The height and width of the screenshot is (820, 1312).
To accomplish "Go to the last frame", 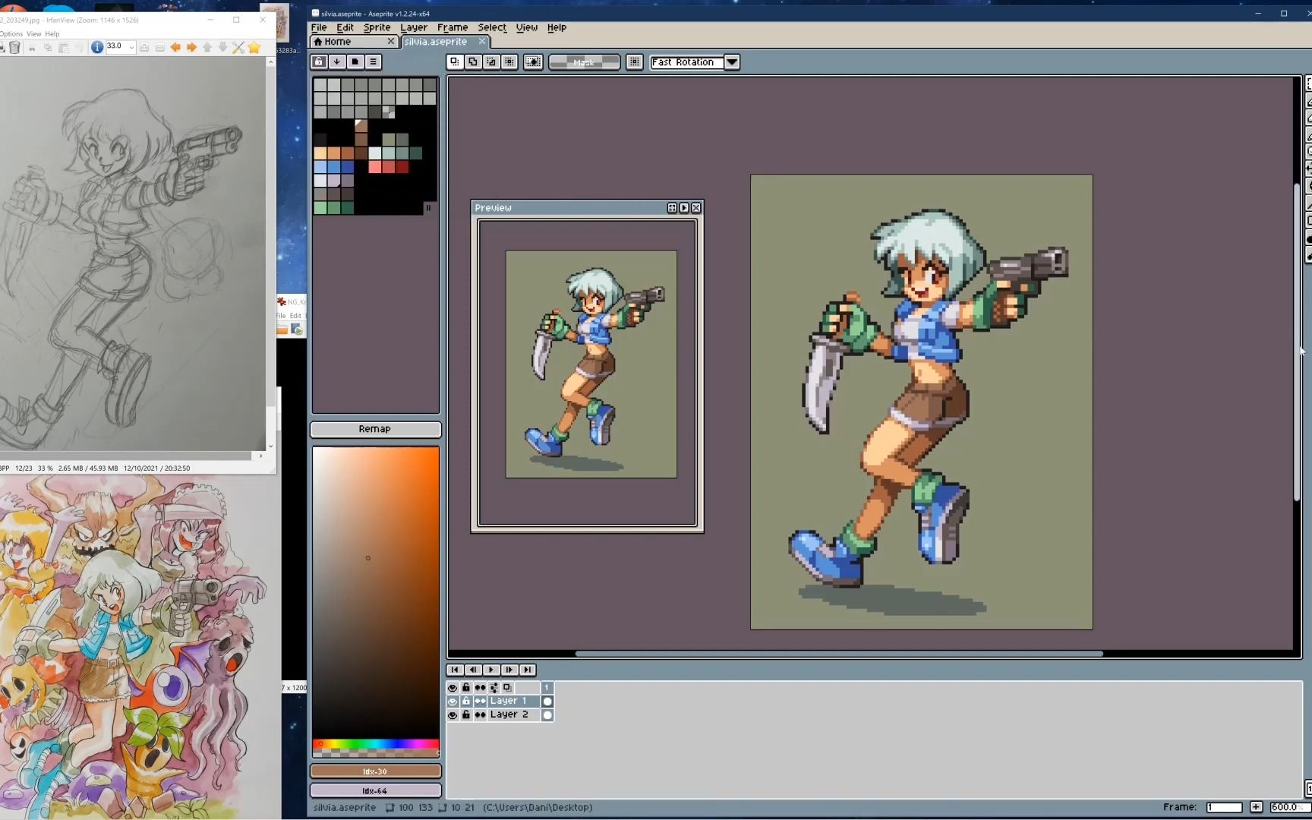I will [x=528, y=670].
